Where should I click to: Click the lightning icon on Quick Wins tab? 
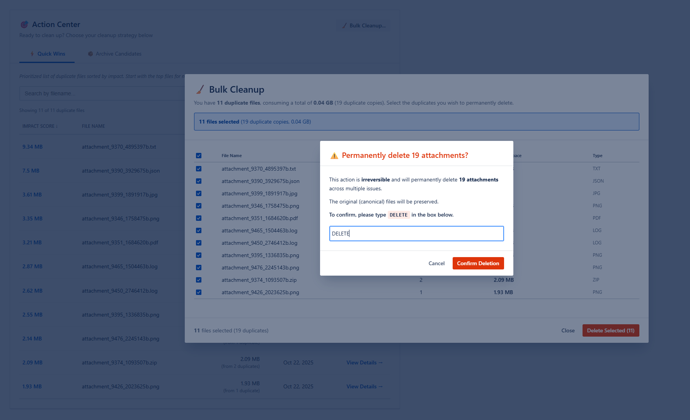pyautogui.click(x=32, y=54)
